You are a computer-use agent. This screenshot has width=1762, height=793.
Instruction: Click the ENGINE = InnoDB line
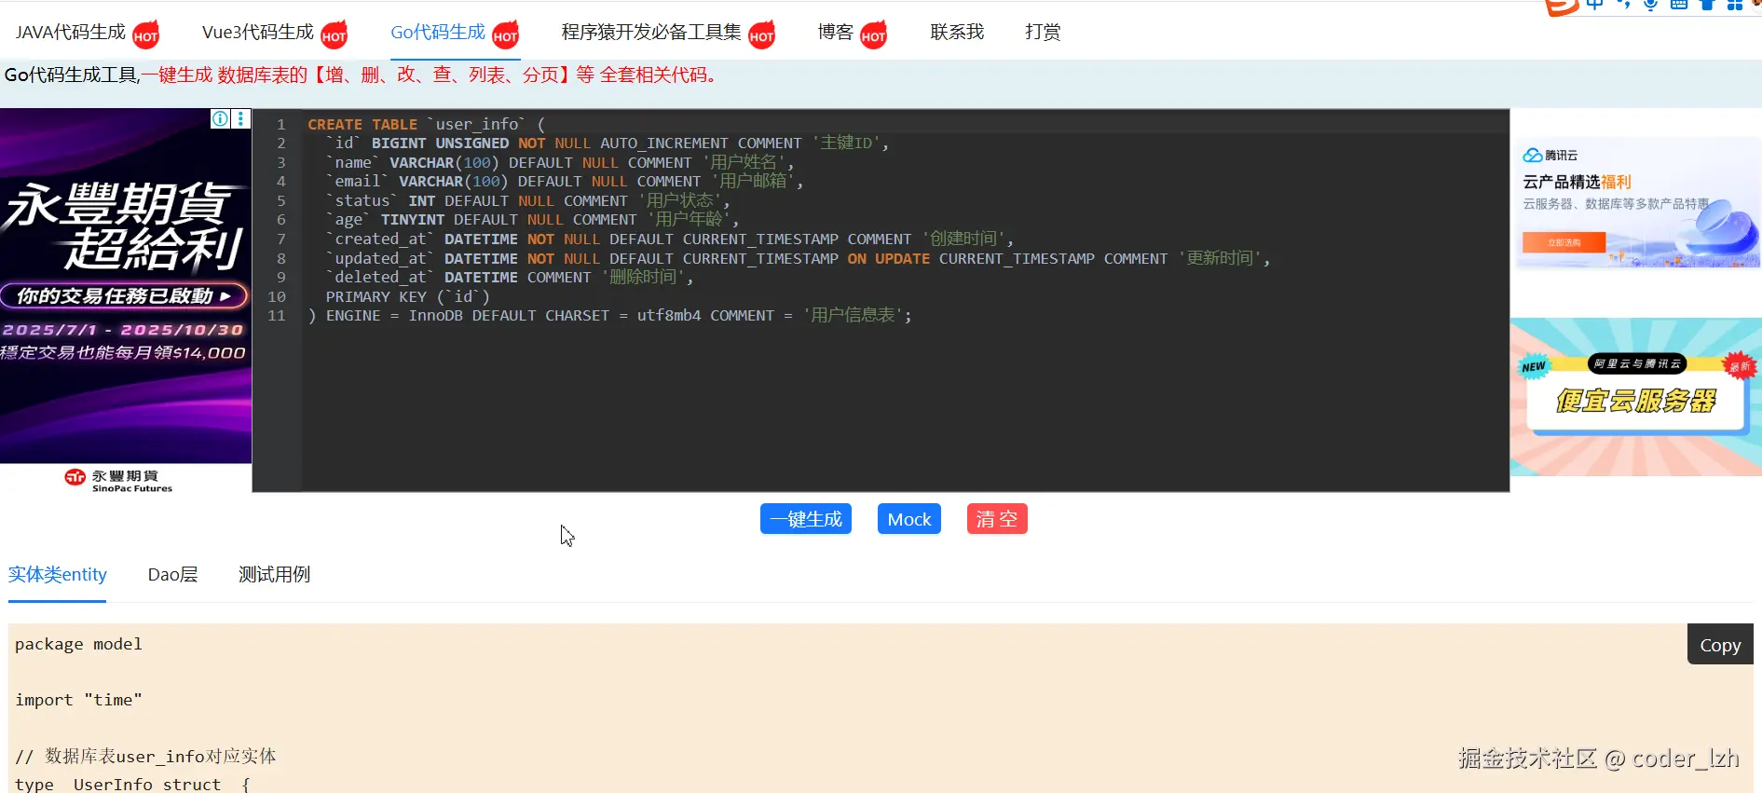click(609, 315)
